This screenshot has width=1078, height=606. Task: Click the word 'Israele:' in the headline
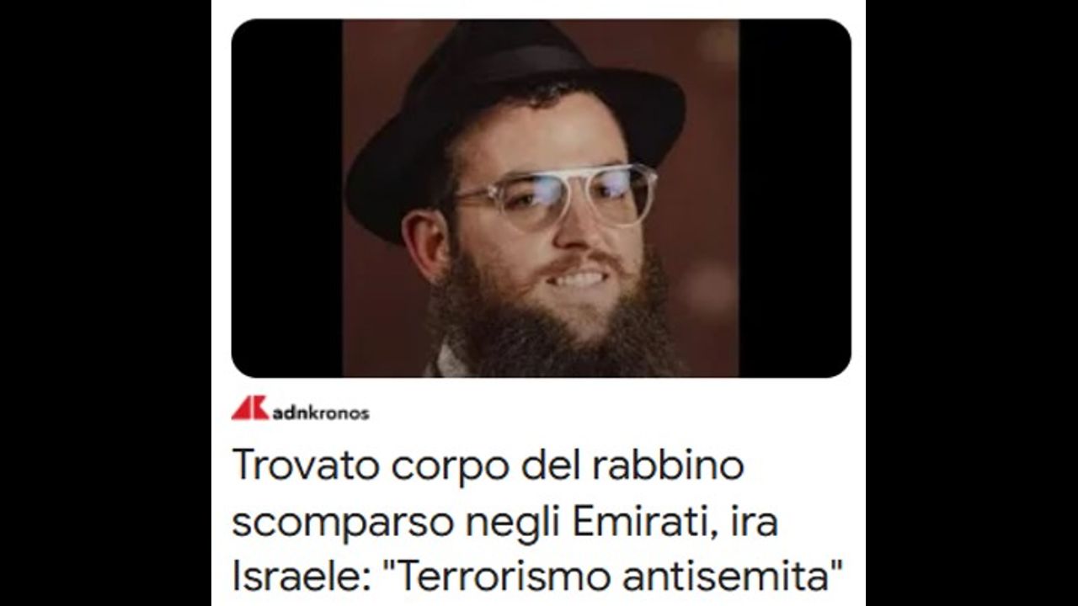302,577
